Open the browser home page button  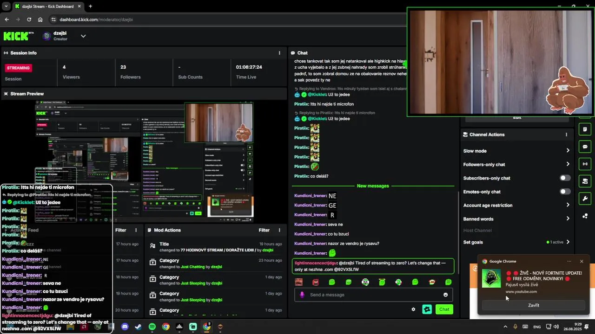40,19
